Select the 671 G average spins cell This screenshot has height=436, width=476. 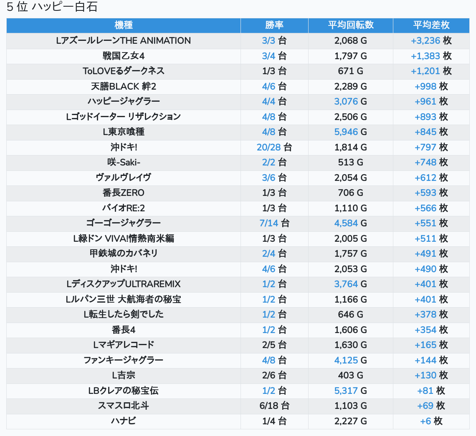[351, 71]
